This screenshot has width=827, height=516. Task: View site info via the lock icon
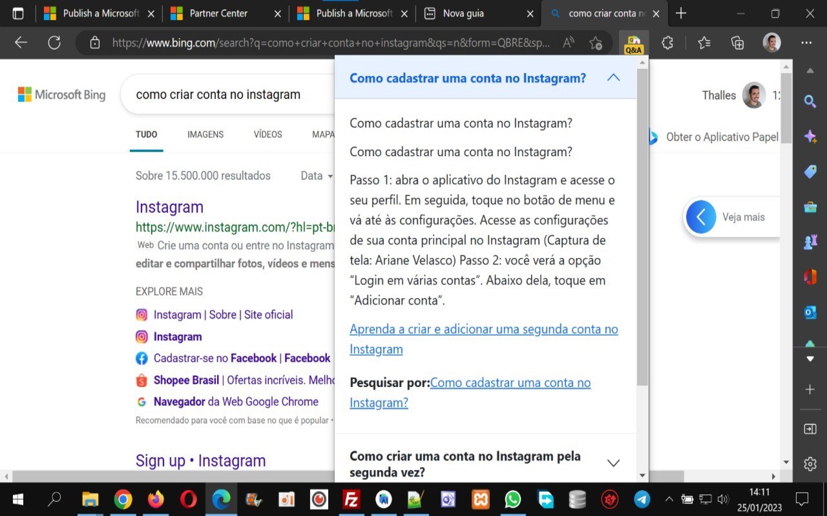(95, 43)
